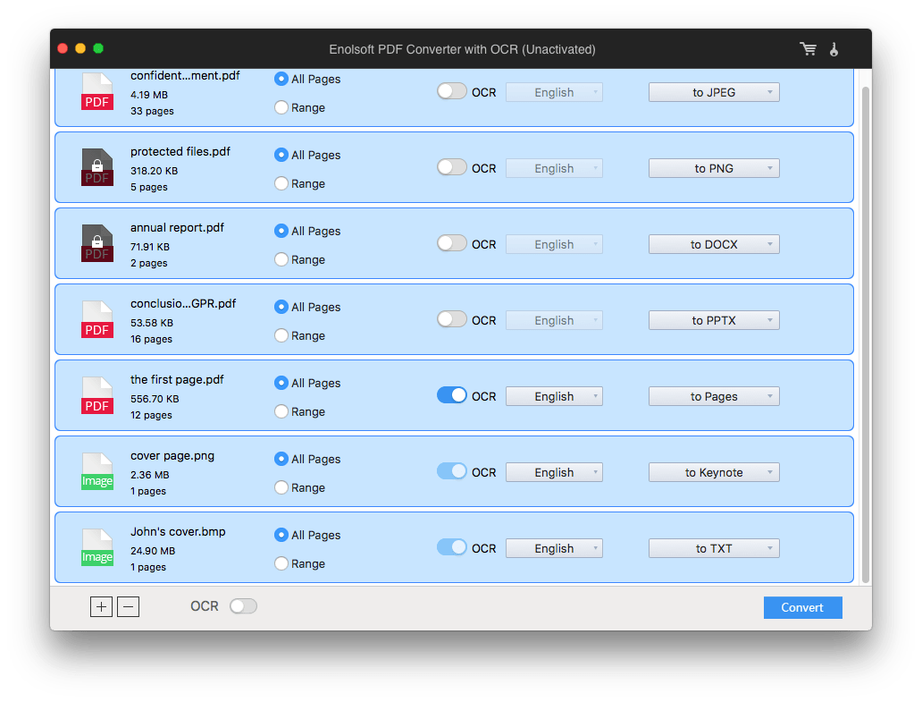The width and height of the screenshot is (922, 702).
Task: Open the 'to DOCX' format dropdown
Action: tap(714, 244)
